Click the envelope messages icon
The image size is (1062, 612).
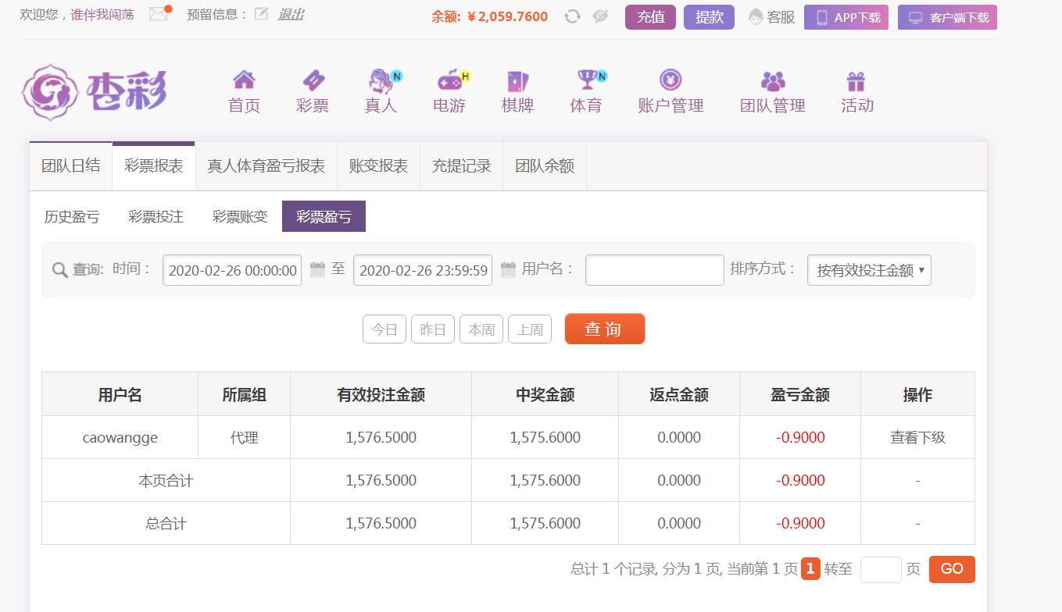[159, 14]
